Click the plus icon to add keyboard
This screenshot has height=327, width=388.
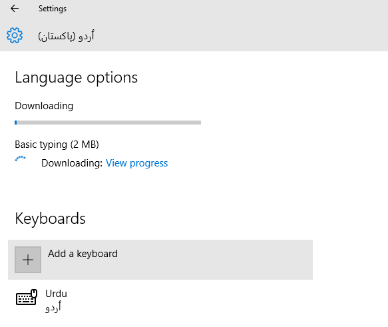coord(28,260)
